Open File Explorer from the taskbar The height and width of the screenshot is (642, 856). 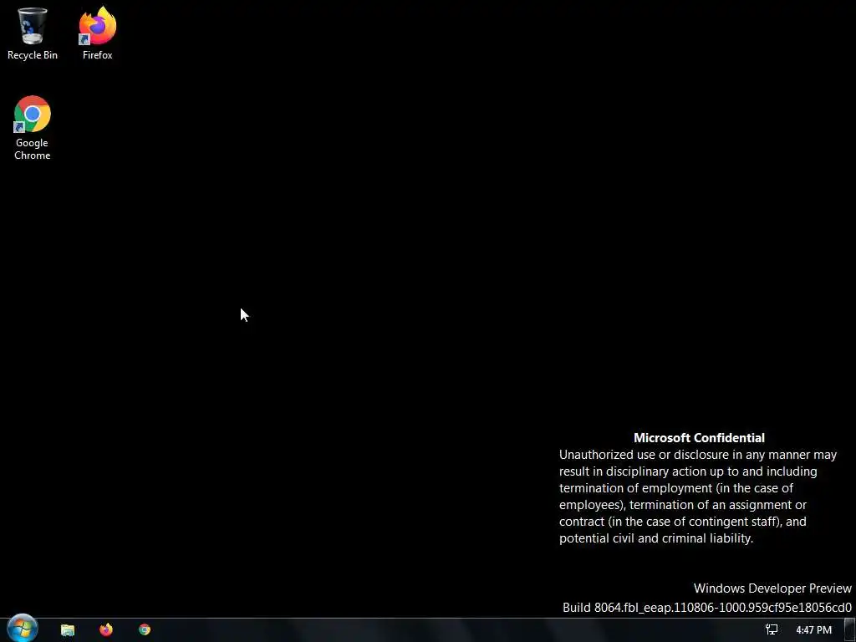click(x=68, y=630)
